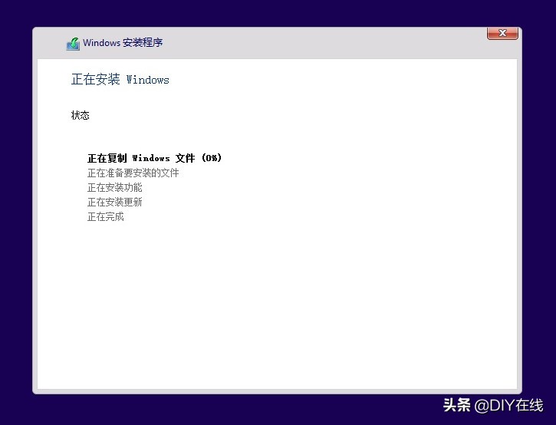Image resolution: width=556 pixels, height=425 pixels.
Task: Select the step 正在安装更新
Action: pyautogui.click(x=114, y=202)
